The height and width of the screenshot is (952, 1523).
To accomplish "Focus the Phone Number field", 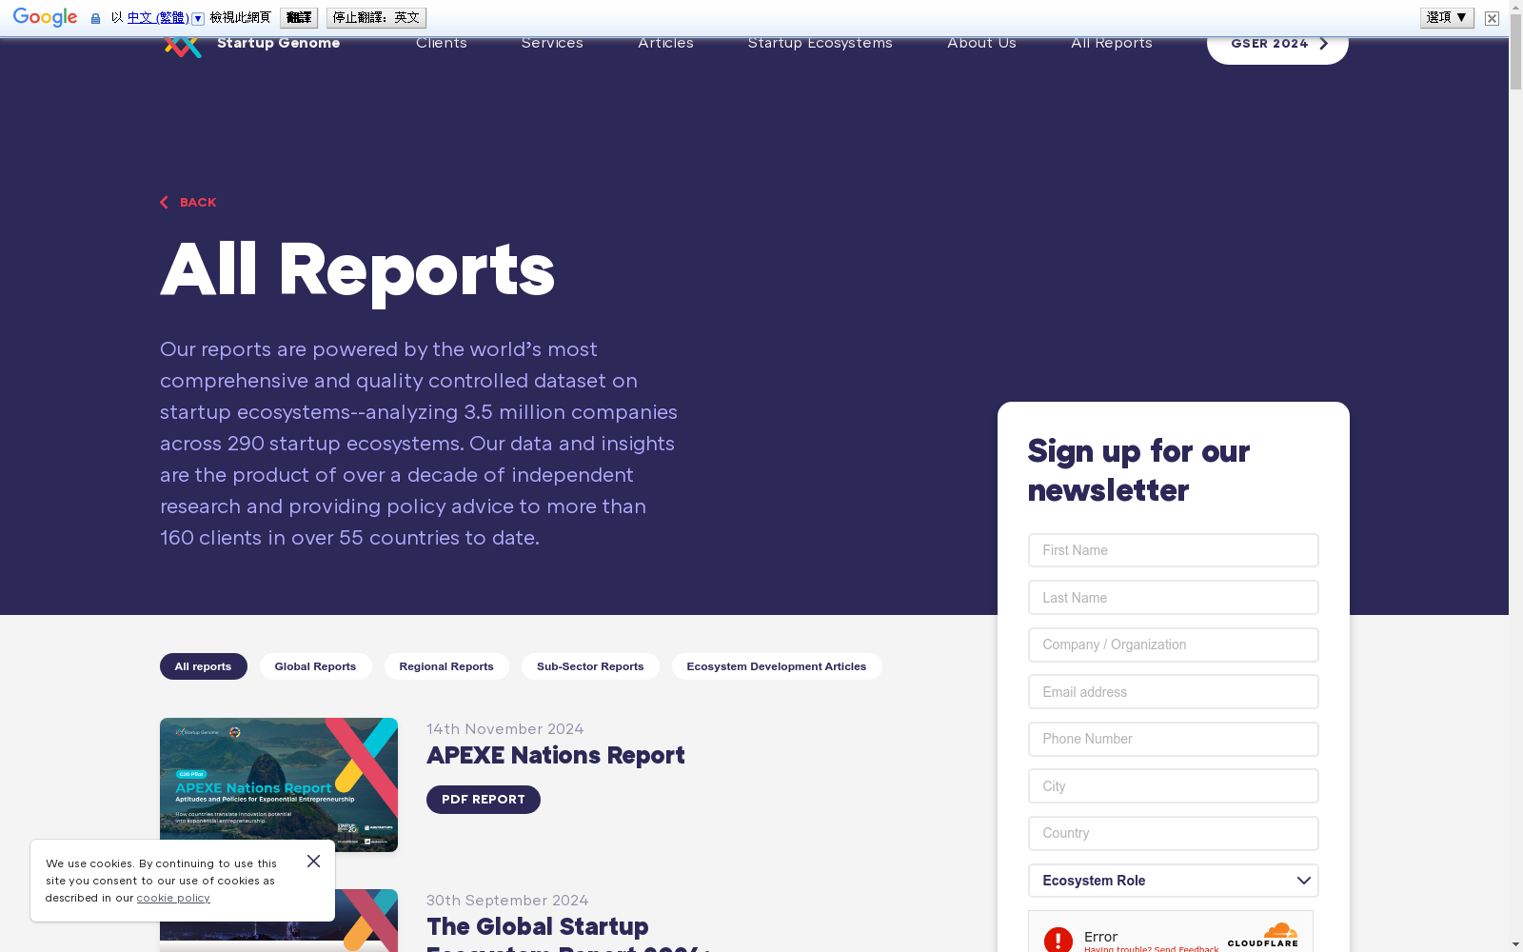I will click(x=1173, y=739).
